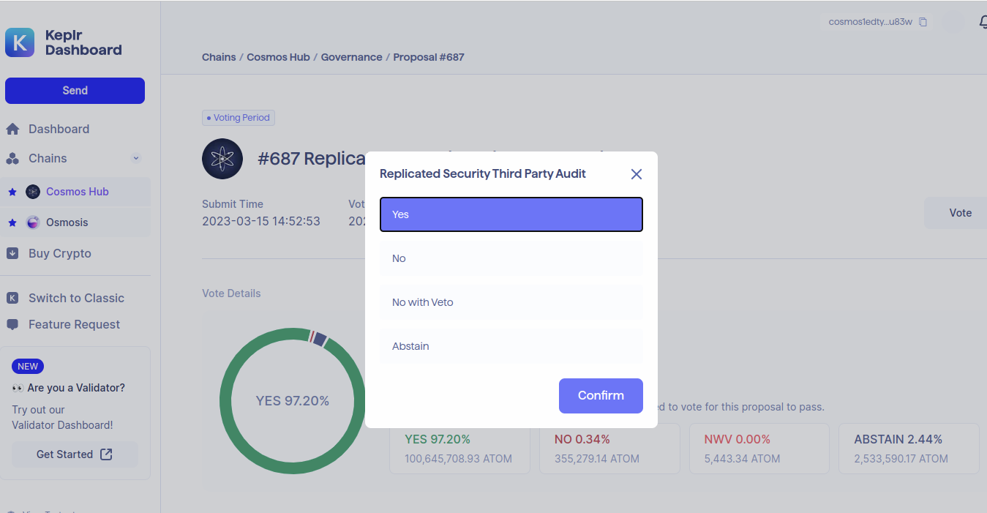Viewport: 987px width, 513px height.
Task: Click the NO 0.34% result card
Action: point(609,449)
